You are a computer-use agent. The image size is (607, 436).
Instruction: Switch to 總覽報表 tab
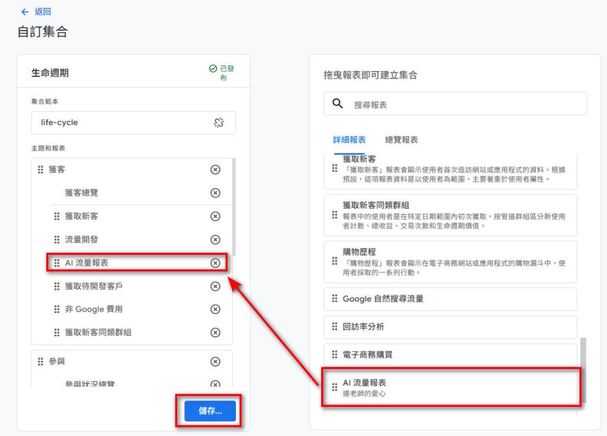coord(401,140)
